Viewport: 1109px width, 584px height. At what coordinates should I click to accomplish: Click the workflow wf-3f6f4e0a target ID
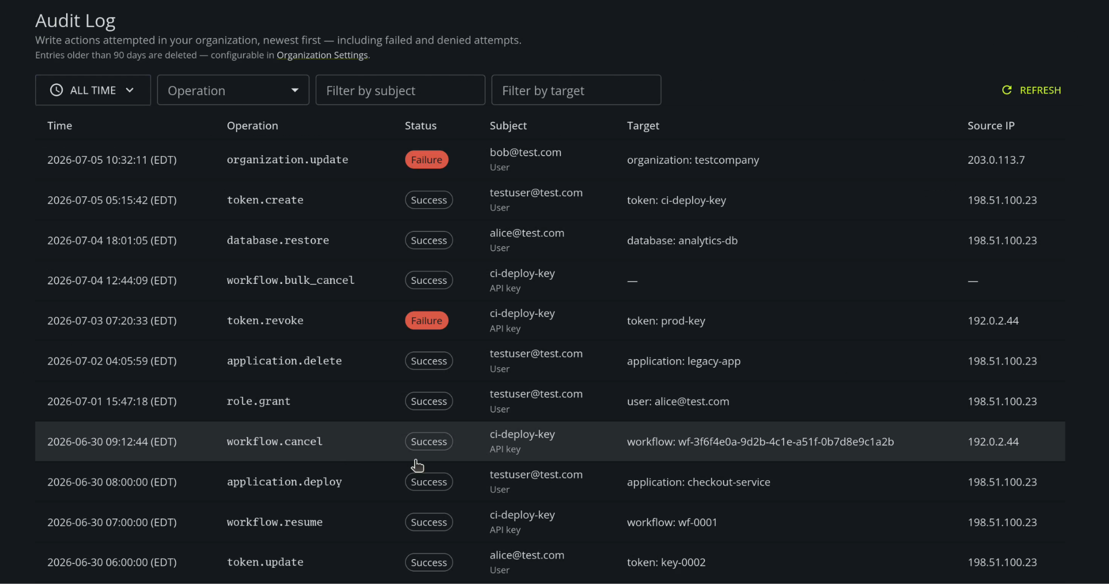point(786,442)
